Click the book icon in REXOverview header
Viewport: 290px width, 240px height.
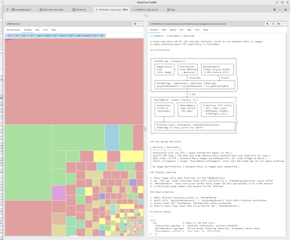pyautogui.click(x=135, y=24)
